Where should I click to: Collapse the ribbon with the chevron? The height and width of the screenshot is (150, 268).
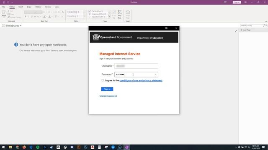[x=266, y=21]
